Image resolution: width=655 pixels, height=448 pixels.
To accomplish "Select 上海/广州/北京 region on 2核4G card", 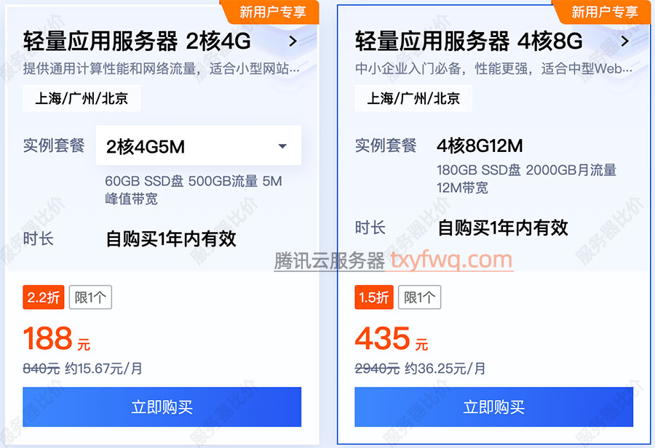I will coord(82,98).
